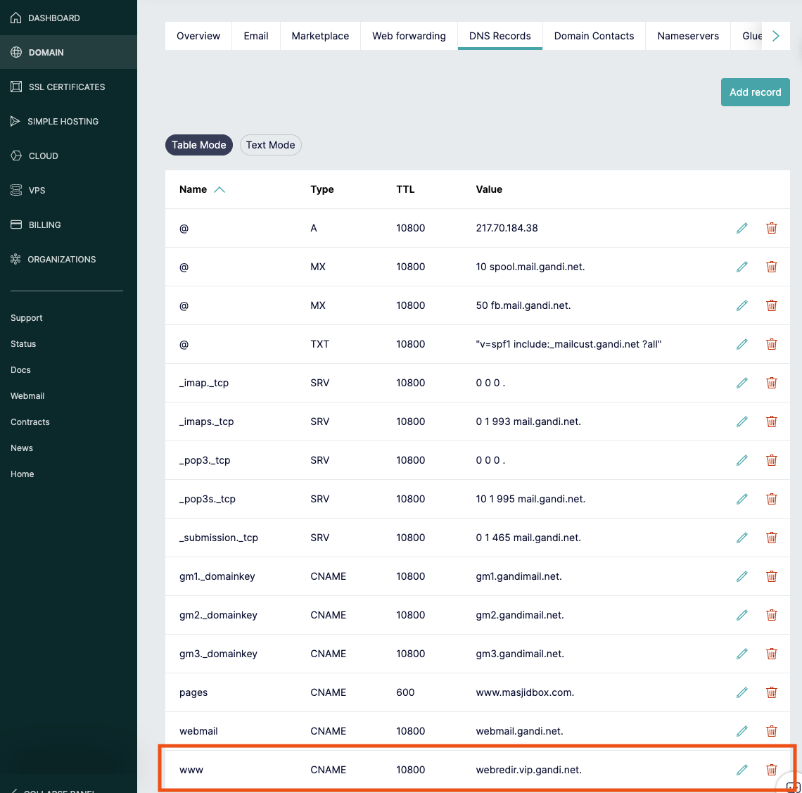The height and width of the screenshot is (793, 802).
Task: Click the TTL column header
Action: point(405,189)
